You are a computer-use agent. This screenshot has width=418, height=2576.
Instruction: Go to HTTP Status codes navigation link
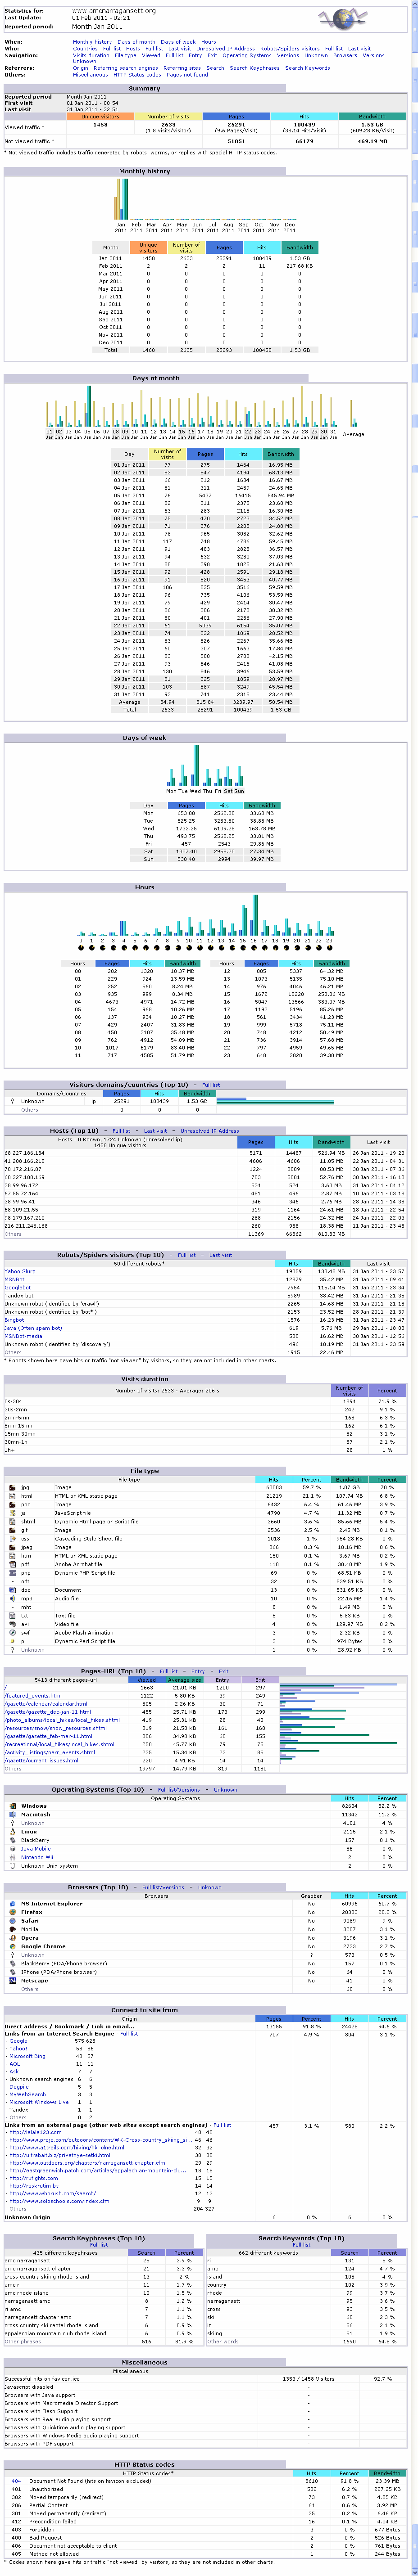click(x=137, y=74)
